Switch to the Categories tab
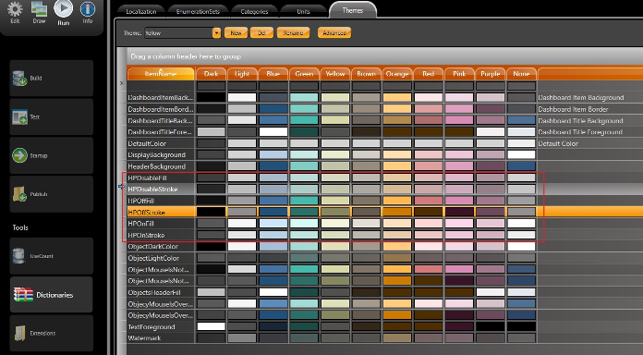 [254, 11]
